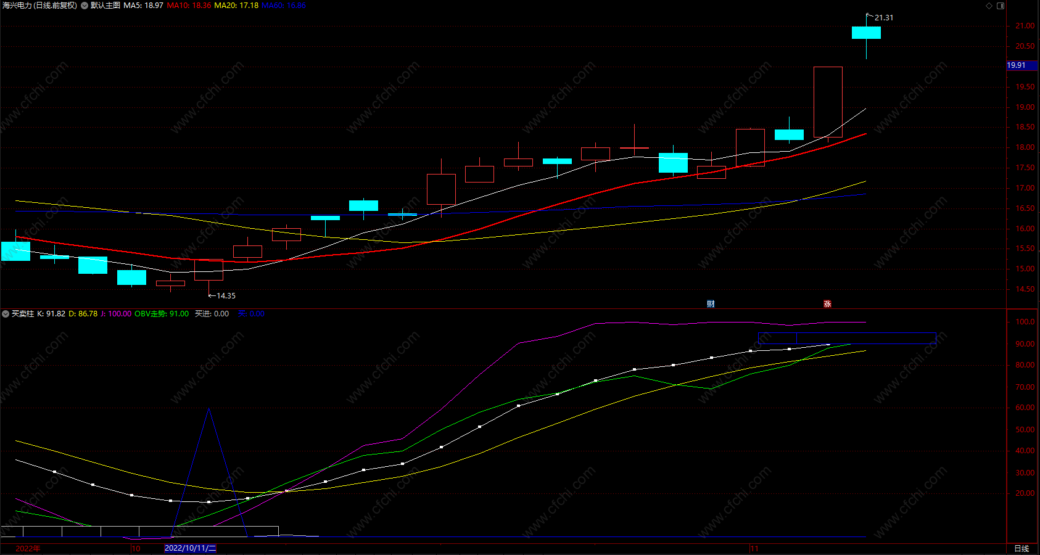Viewport: 1040px width, 555px height.
Task: Select the cyan candlestick under the 21.31 label
Action: pos(866,33)
